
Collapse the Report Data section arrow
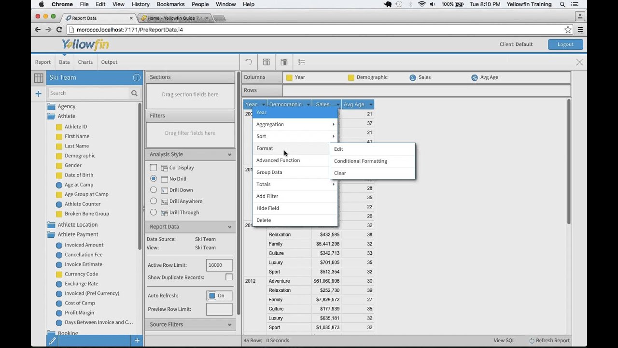(230, 227)
